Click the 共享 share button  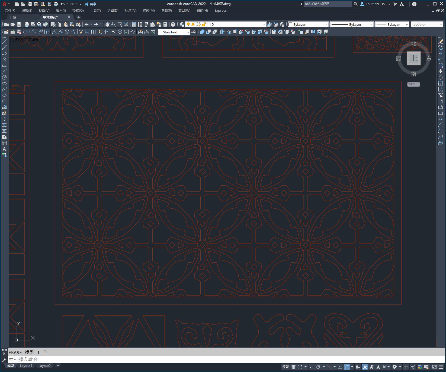pos(90,4)
